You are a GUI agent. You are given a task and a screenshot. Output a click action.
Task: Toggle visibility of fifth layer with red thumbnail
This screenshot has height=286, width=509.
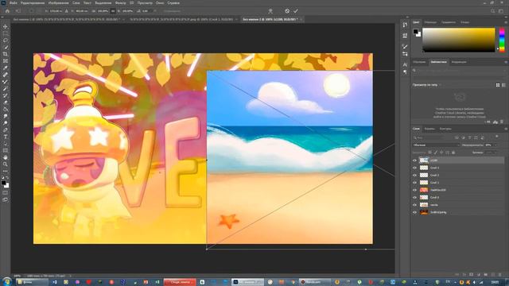pos(414,190)
